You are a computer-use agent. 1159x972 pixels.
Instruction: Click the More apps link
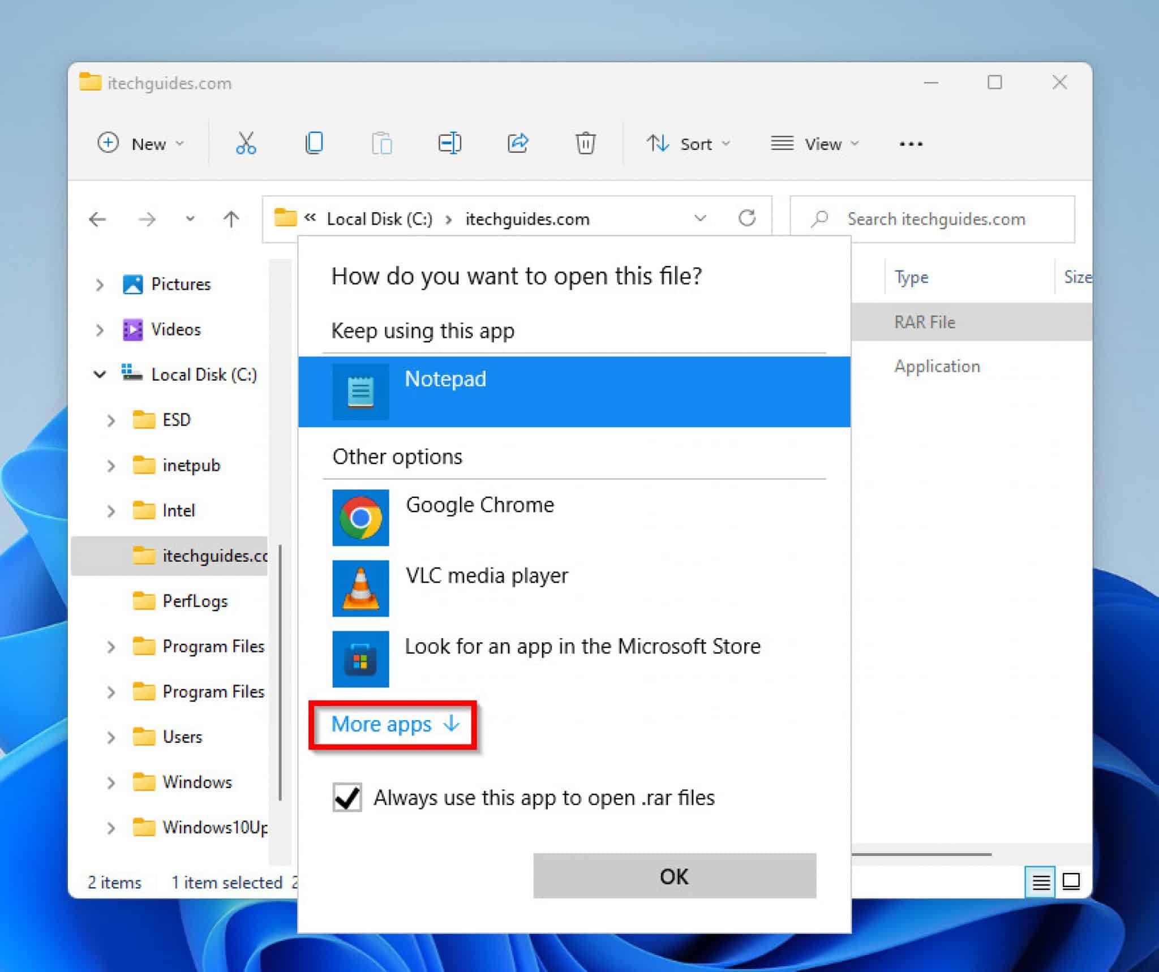coord(394,724)
